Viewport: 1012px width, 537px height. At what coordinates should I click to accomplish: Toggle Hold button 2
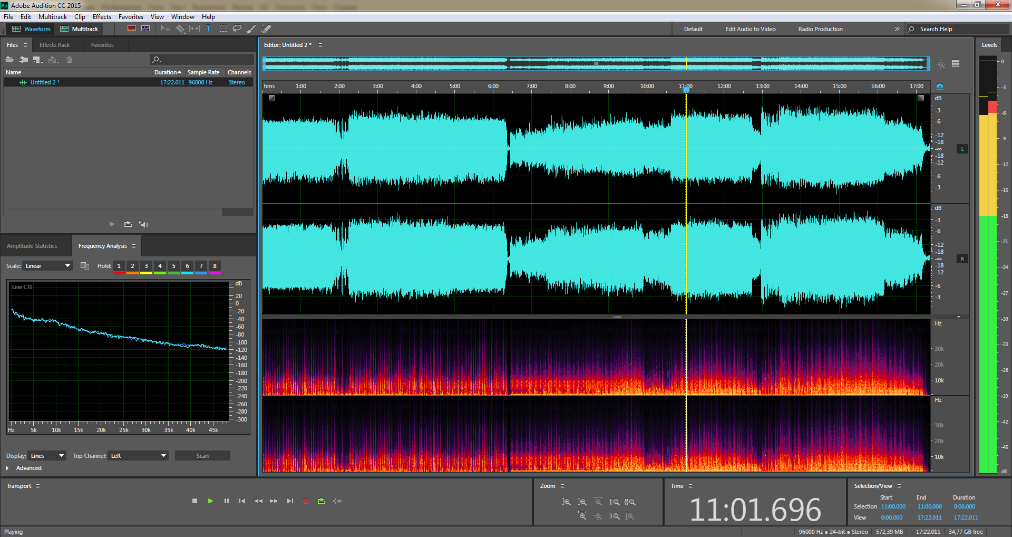pyautogui.click(x=132, y=266)
